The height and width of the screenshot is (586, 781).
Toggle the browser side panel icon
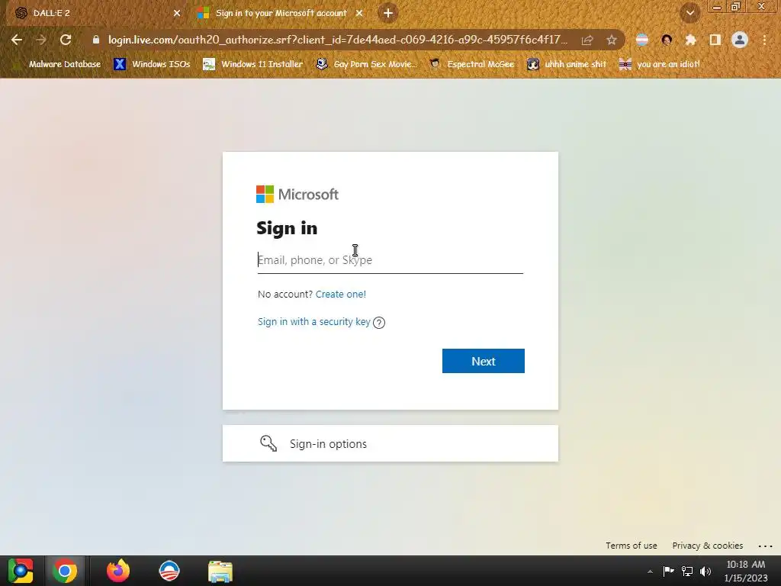(x=715, y=40)
